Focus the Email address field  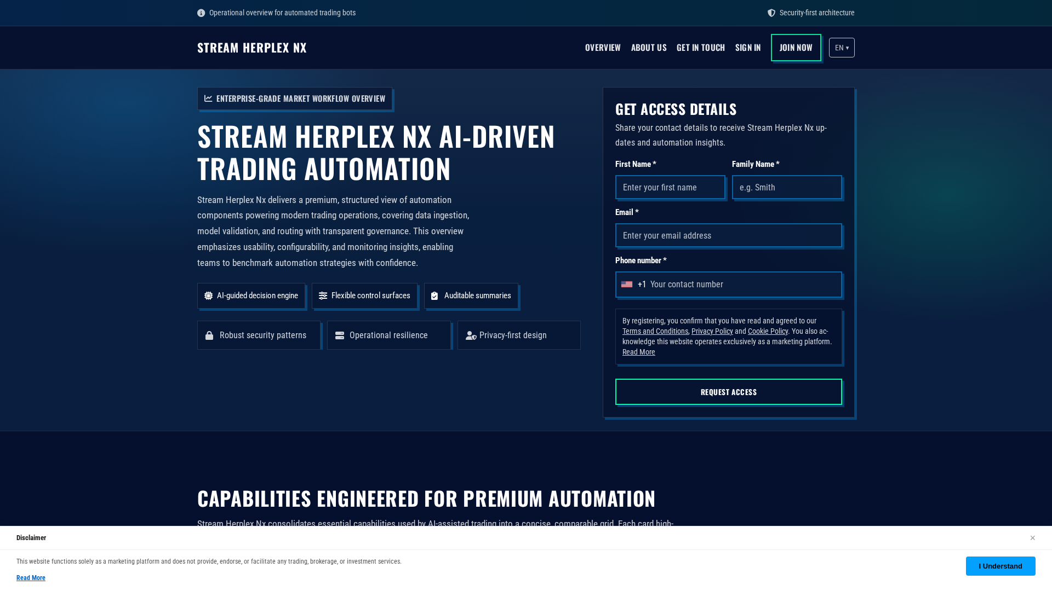(x=729, y=235)
